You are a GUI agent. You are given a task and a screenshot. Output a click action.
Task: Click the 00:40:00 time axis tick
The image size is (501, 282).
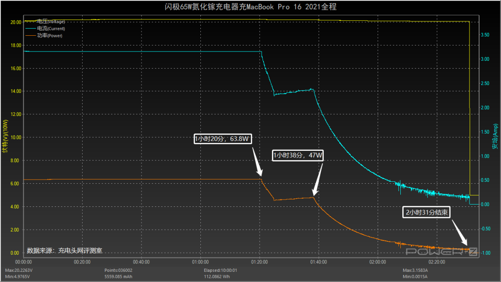141,262
